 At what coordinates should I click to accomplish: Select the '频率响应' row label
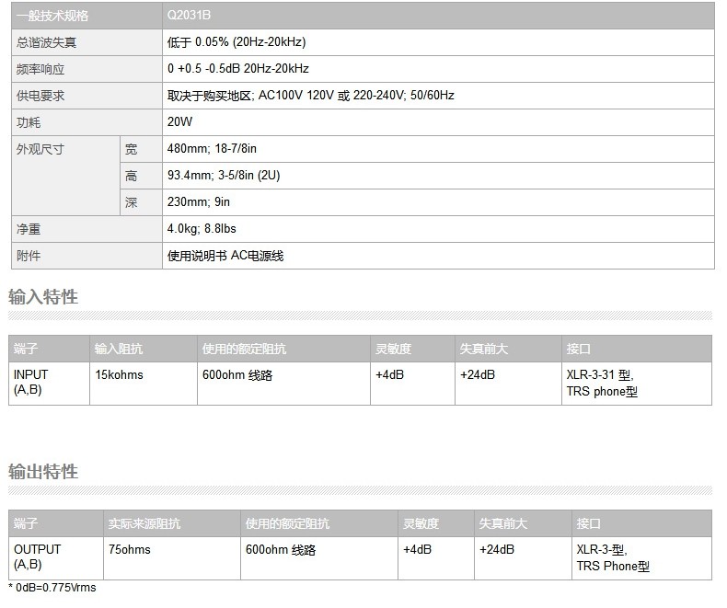(x=87, y=69)
